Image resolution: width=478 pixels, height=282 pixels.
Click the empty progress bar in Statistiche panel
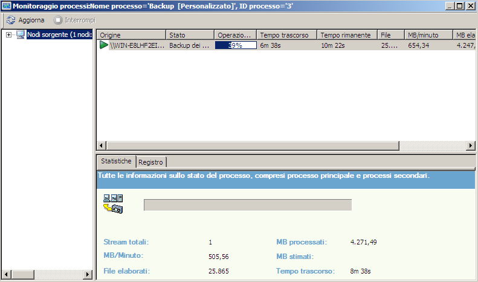click(248, 205)
